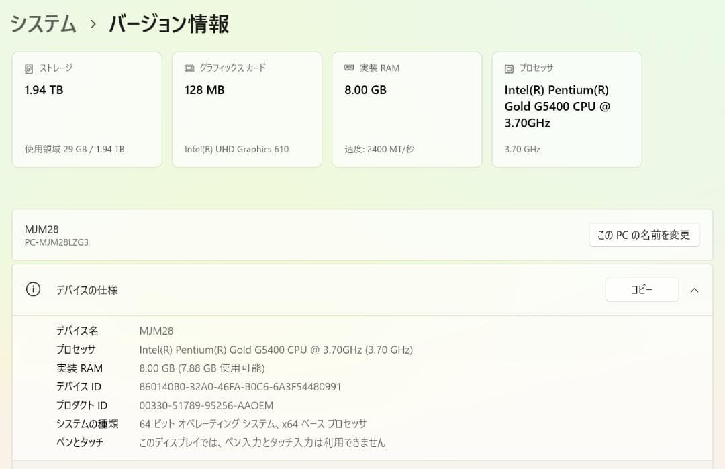Click Intel(R) Pentium(R) Gold G5400 card heading
This screenshot has height=469, width=725.
coord(557,106)
